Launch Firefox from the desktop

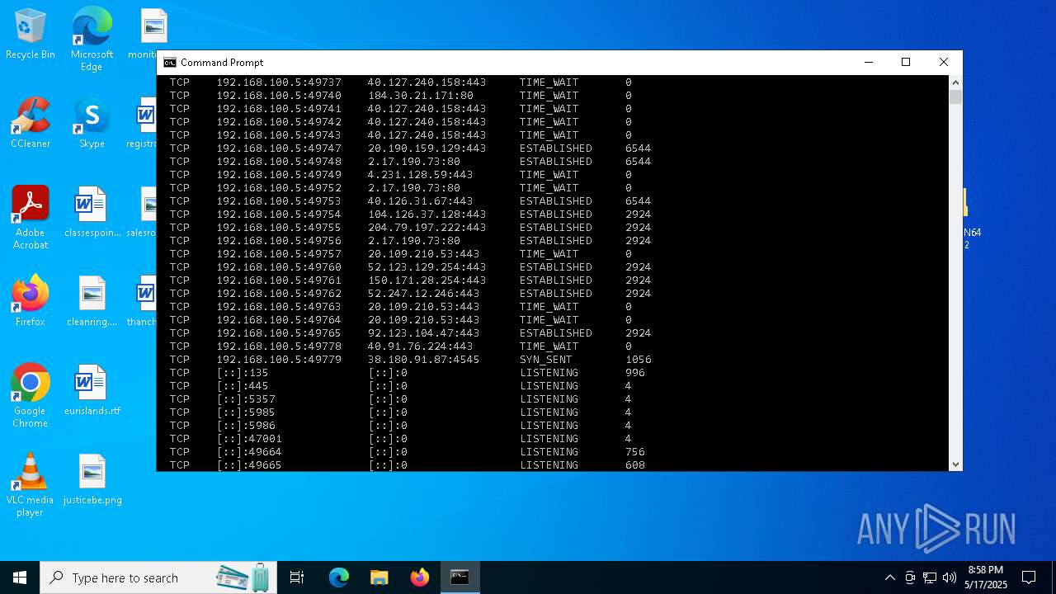pyautogui.click(x=30, y=302)
